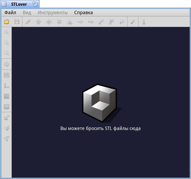
Task: Run the magic wand repair tool
Action: pyautogui.click(x=133, y=22)
